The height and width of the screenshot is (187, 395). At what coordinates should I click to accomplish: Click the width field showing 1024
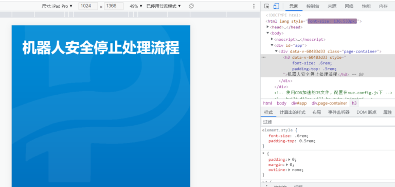(x=88, y=6)
